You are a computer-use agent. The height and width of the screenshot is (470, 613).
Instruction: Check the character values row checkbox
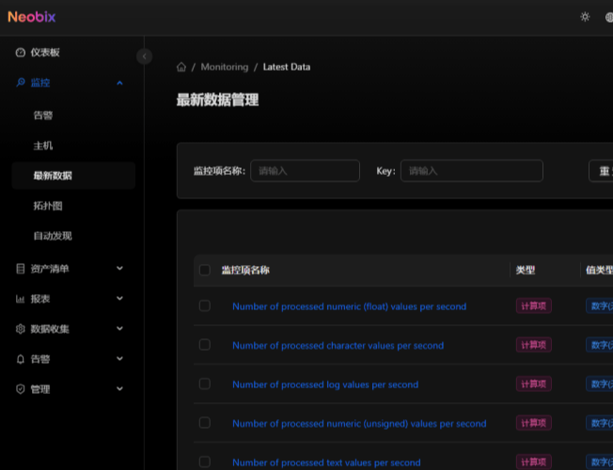click(205, 345)
